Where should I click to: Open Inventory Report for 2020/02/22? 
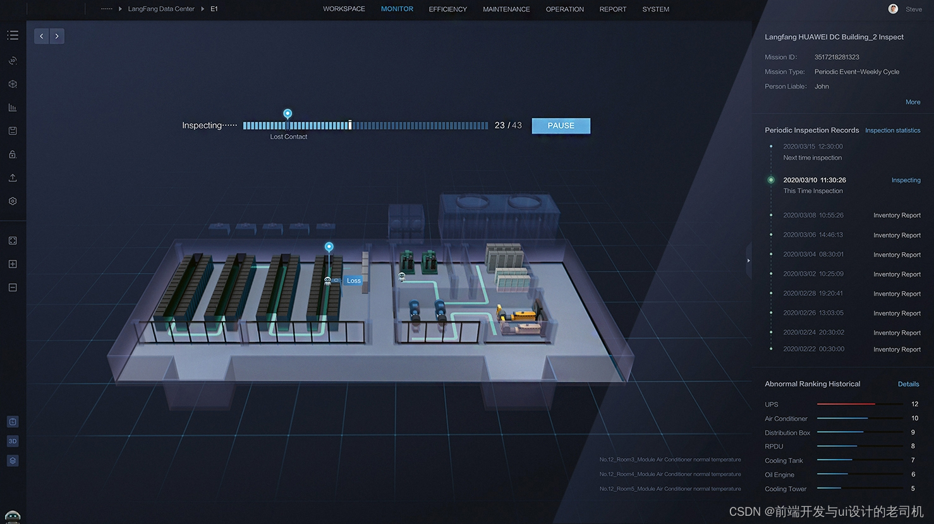point(897,350)
